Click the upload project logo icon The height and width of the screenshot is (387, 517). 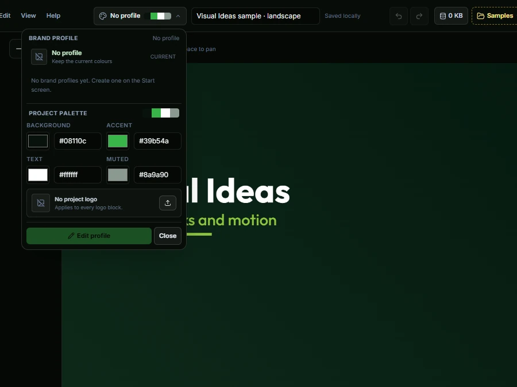coord(168,203)
